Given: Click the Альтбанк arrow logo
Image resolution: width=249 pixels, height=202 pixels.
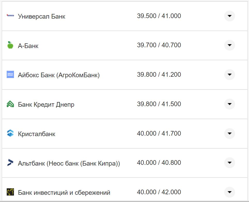Looking at the screenshot, I should point(10,162).
